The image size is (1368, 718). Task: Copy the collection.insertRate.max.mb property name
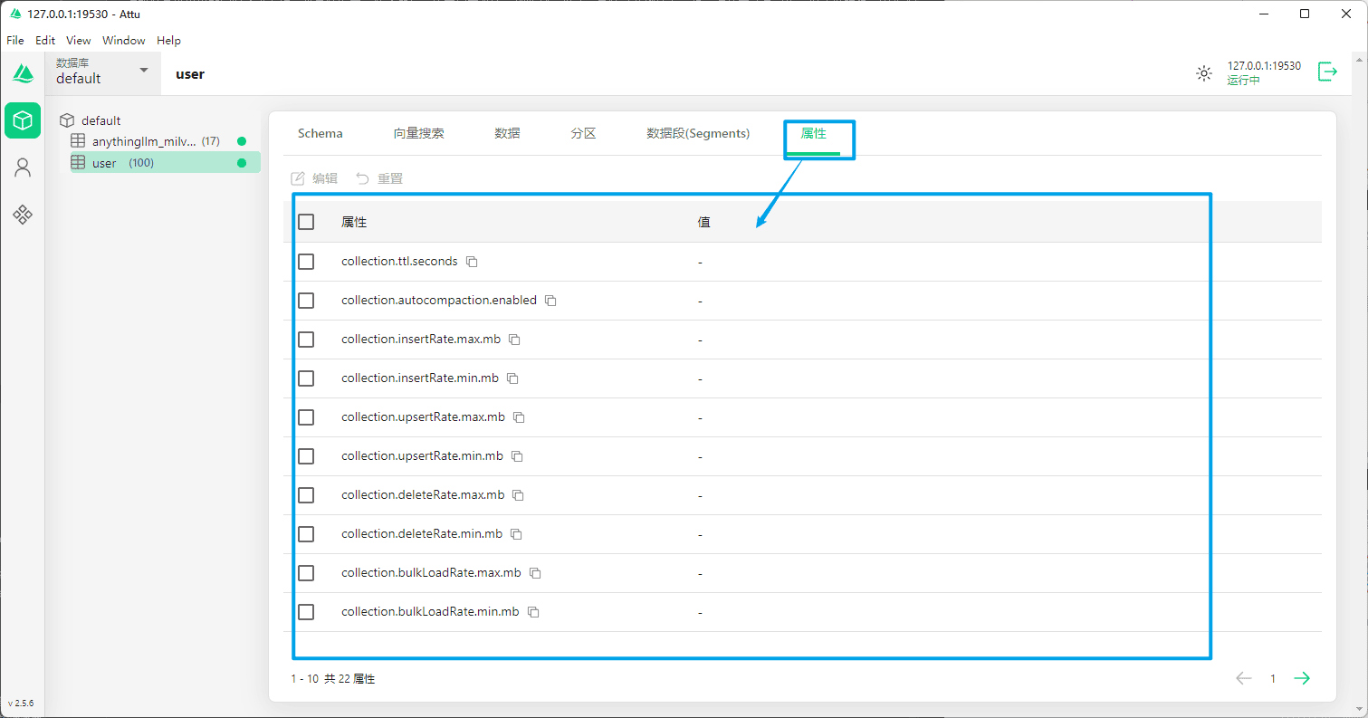coord(514,340)
